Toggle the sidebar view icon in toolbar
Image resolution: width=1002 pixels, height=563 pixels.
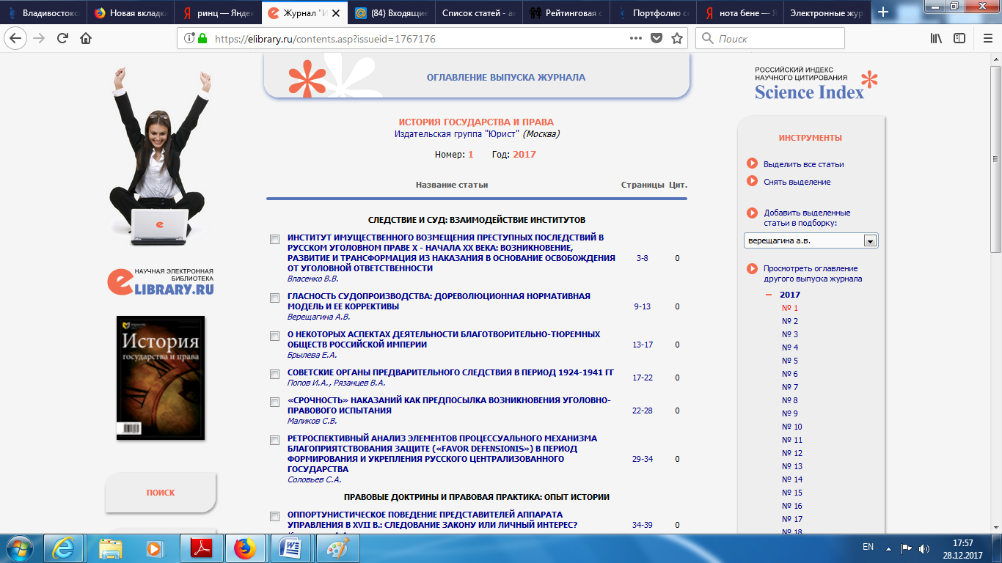[959, 39]
